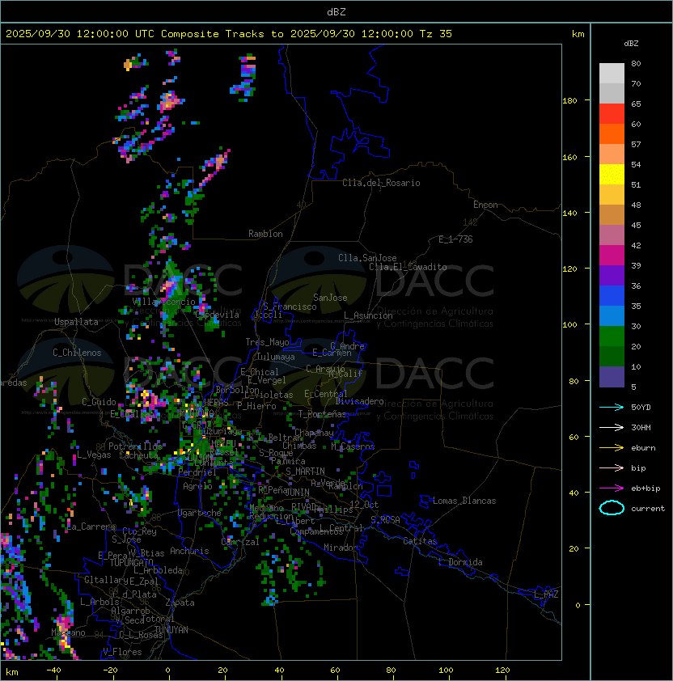The height and width of the screenshot is (681, 673).
Task: Click the Clla.El_Cavadito place label
Action: point(408,267)
